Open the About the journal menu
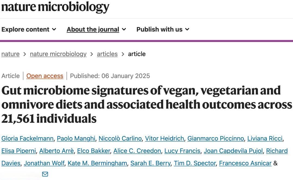Image resolution: width=293 pixels, height=180 pixels. tap(96, 29)
